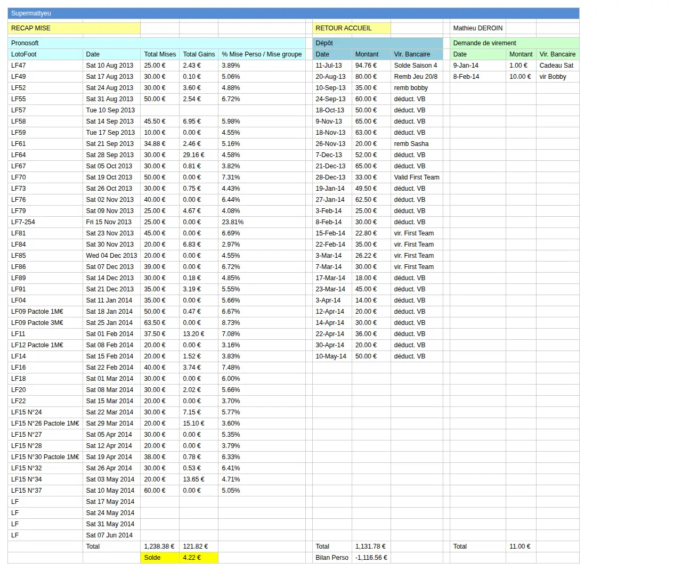Select the 8-Feb-14 transfer date
This screenshot has height=571, width=682.
tap(478, 77)
